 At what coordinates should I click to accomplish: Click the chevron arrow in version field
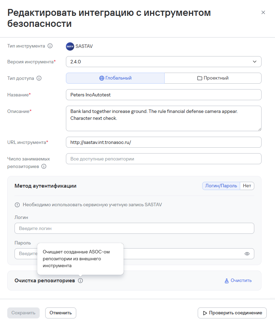tap(255, 62)
